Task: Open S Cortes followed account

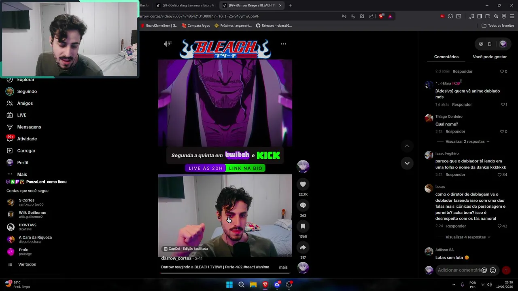Action: click(x=25, y=202)
